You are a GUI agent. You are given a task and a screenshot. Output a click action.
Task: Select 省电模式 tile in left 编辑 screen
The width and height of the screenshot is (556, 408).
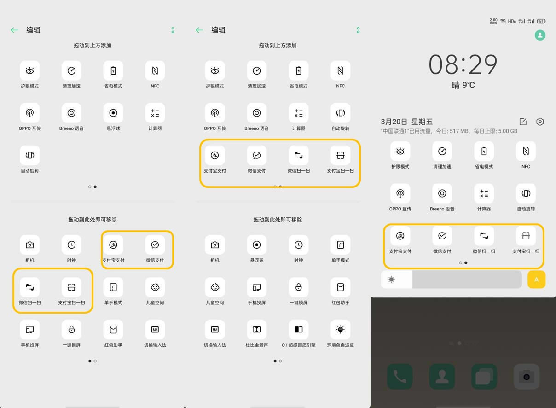(113, 70)
